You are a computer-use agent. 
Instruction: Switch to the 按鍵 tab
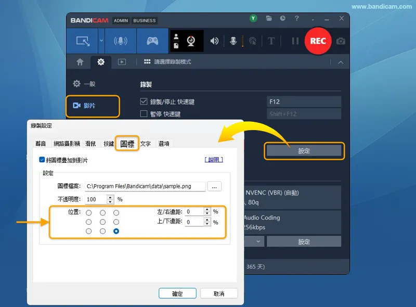tap(109, 144)
